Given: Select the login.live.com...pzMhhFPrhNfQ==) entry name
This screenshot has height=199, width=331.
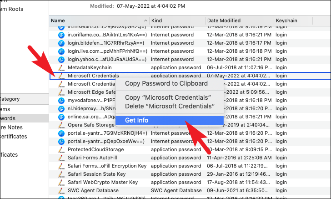Looking at the screenshot, I should (x=107, y=51).
